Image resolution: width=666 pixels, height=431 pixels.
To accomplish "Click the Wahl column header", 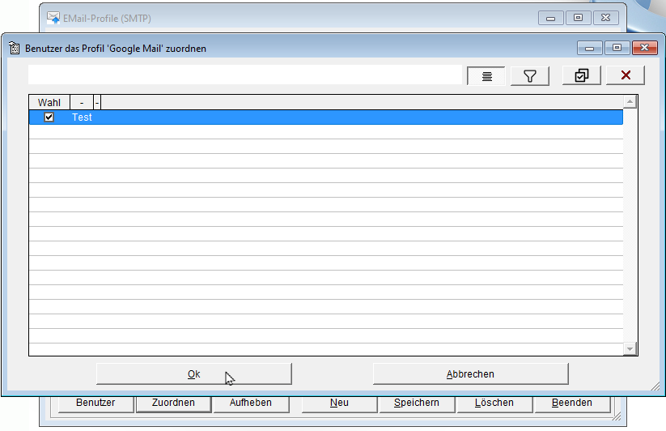I will [49, 102].
